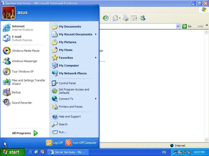Open Help and Support

coord(74,116)
